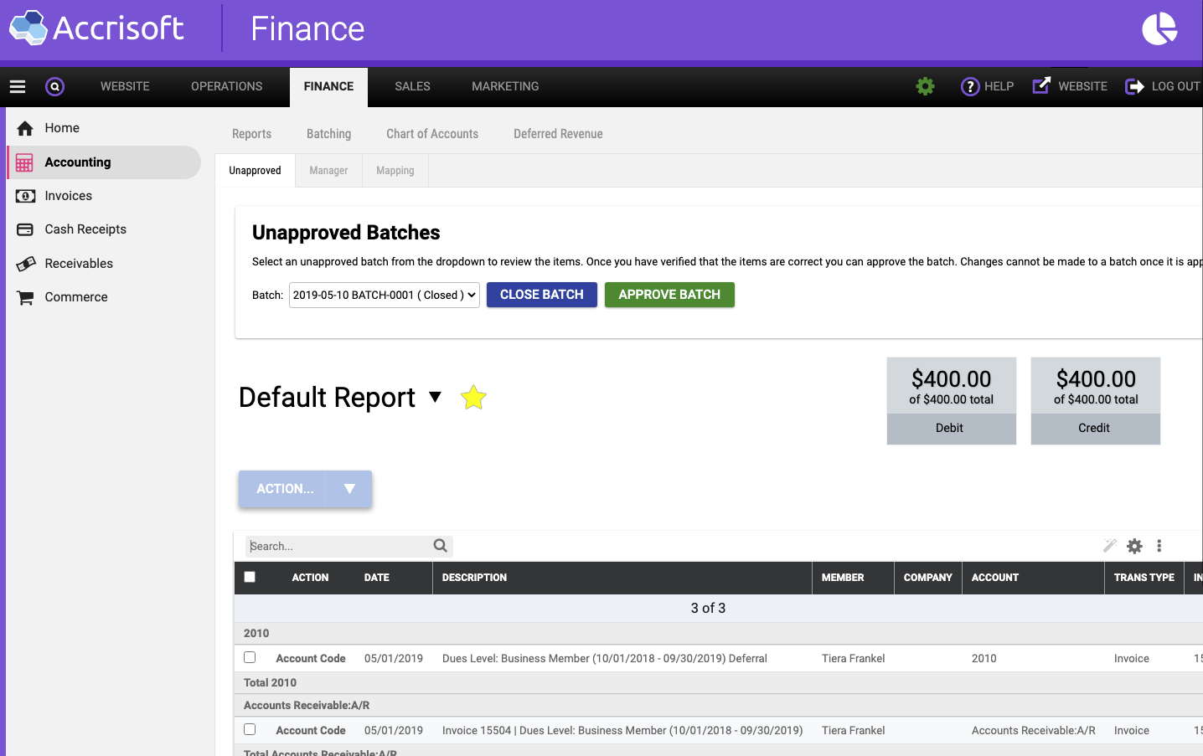The image size is (1203, 756).
Task: Check the Invoice 15504 row checkbox
Action: 250,729
